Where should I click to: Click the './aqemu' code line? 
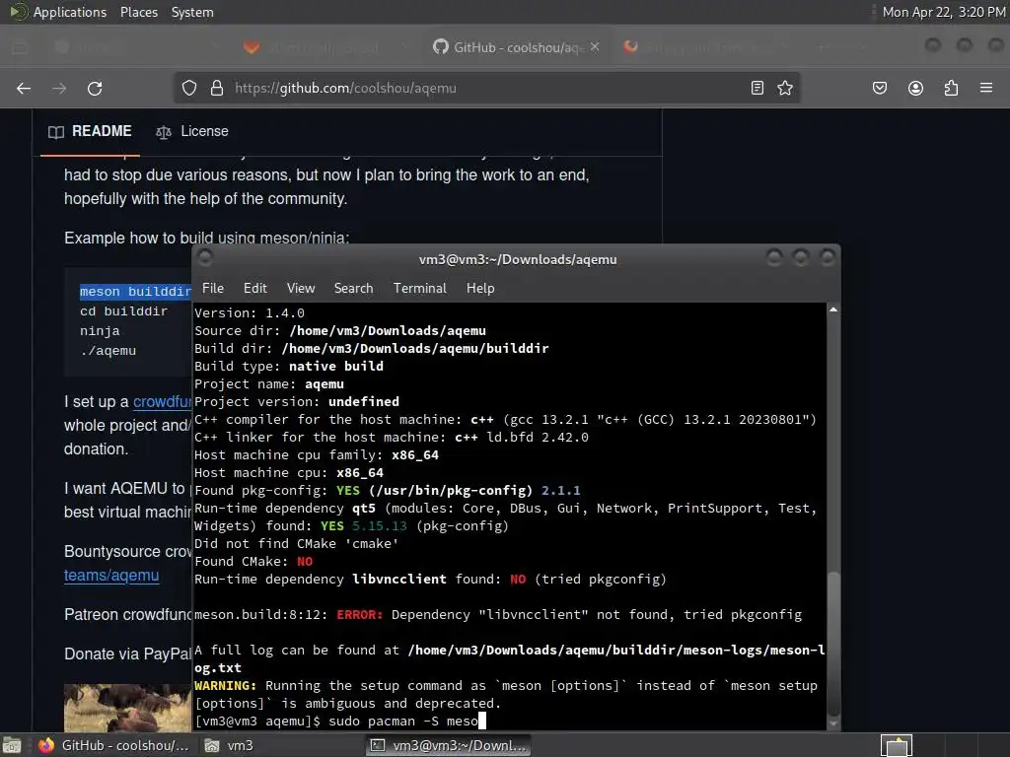(108, 351)
